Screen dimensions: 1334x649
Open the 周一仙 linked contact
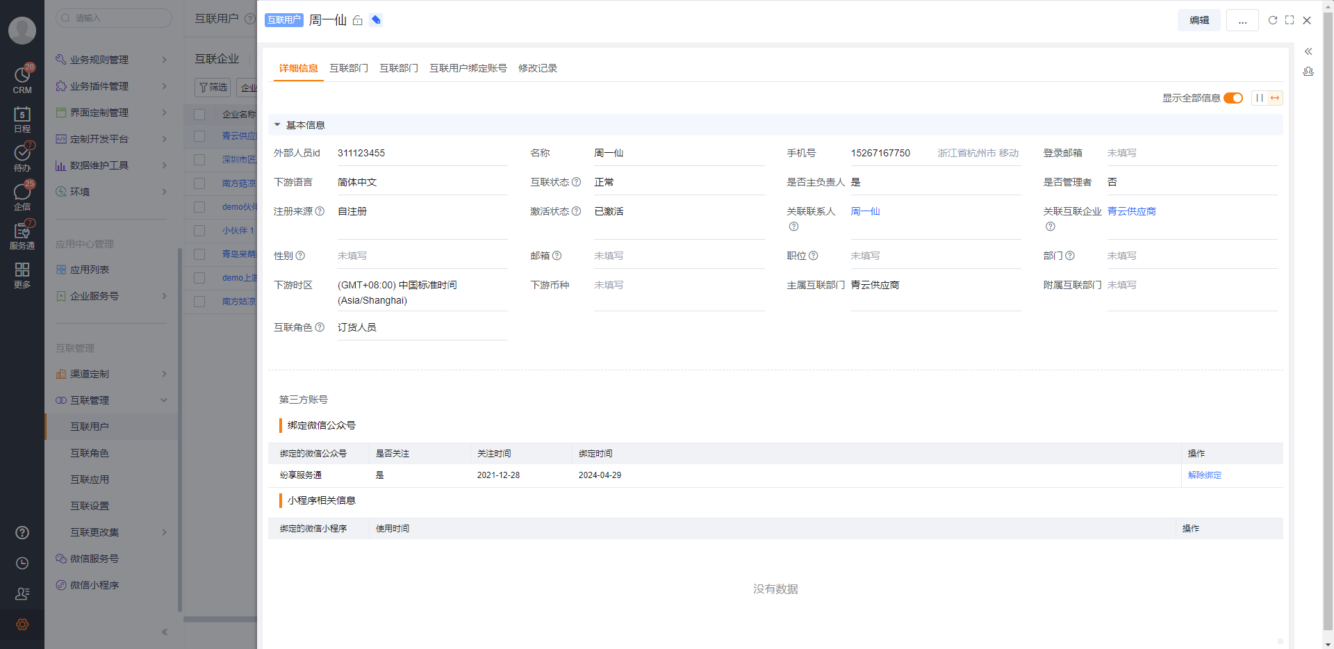[x=865, y=211]
